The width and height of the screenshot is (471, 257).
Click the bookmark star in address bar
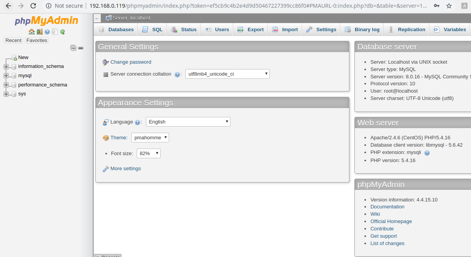[449, 6]
